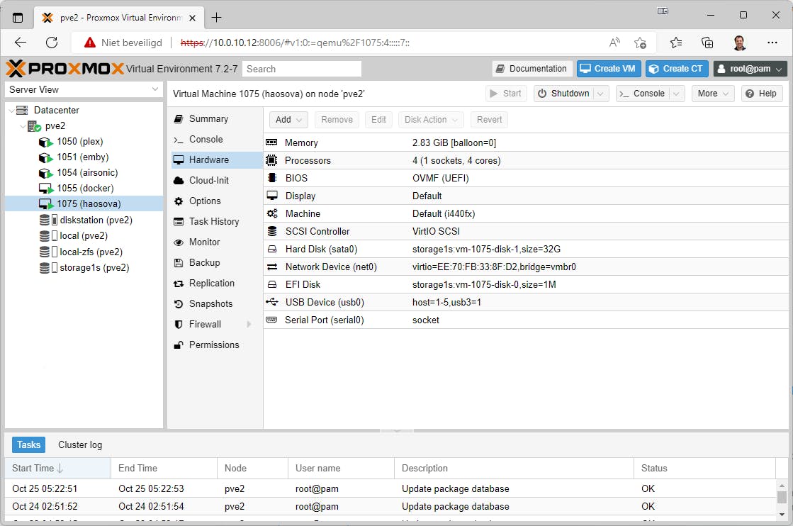Viewport: 793px width, 526px height.
Task: Switch to the Tasks tab
Action: (x=29, y=444)
